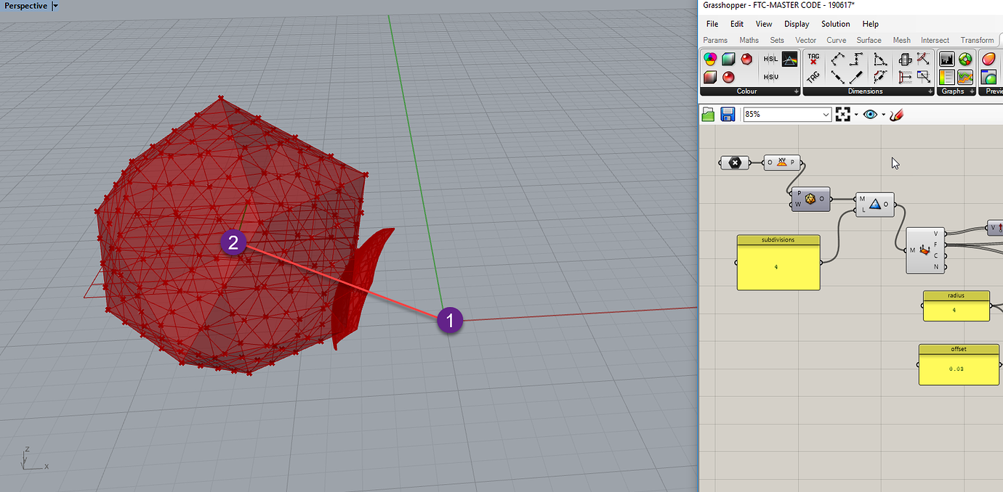1003x492 pixels.
Task: Toggle the HSV colour mode option
Action: click(x=770, y=78)
